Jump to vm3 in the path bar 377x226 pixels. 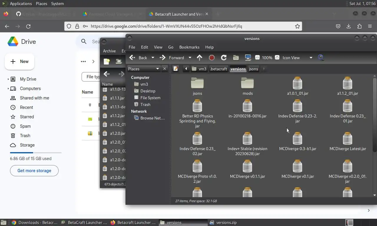(x=199, y=69)
